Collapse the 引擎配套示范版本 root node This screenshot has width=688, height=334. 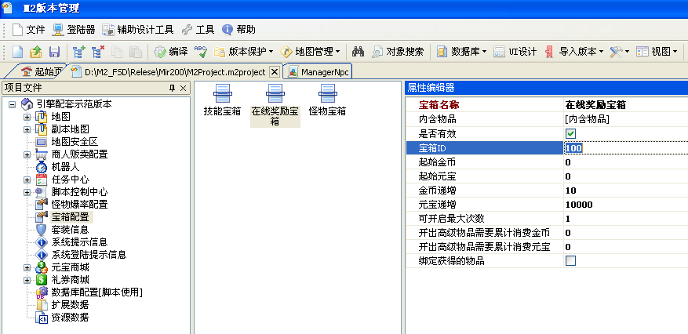13,104
